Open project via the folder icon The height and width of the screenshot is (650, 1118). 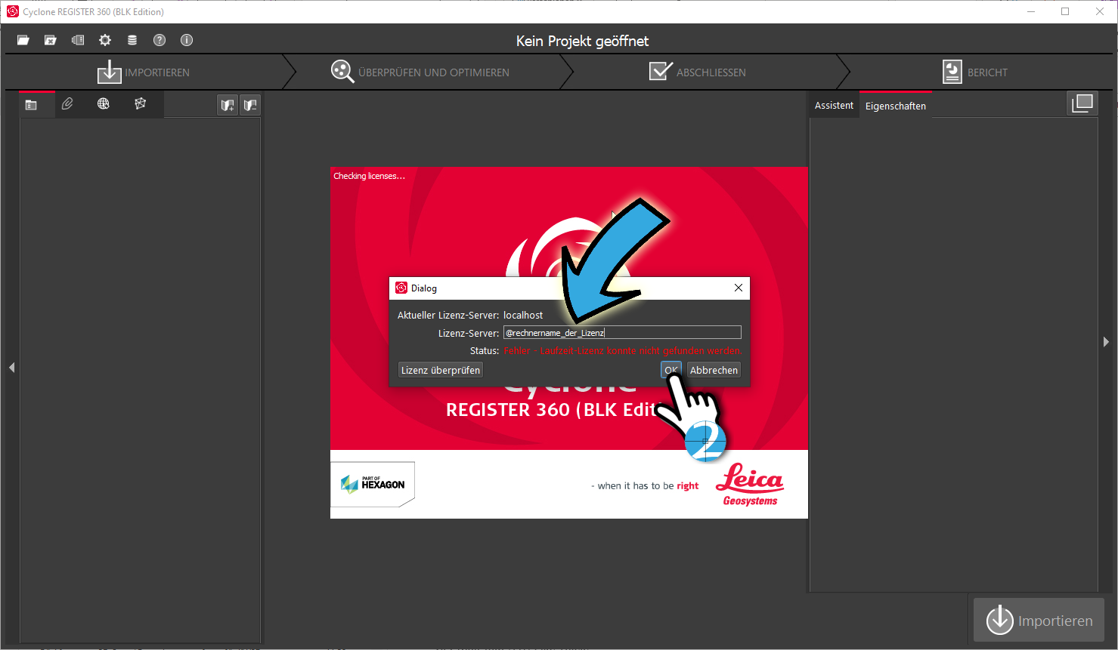(x=23, y=40)
